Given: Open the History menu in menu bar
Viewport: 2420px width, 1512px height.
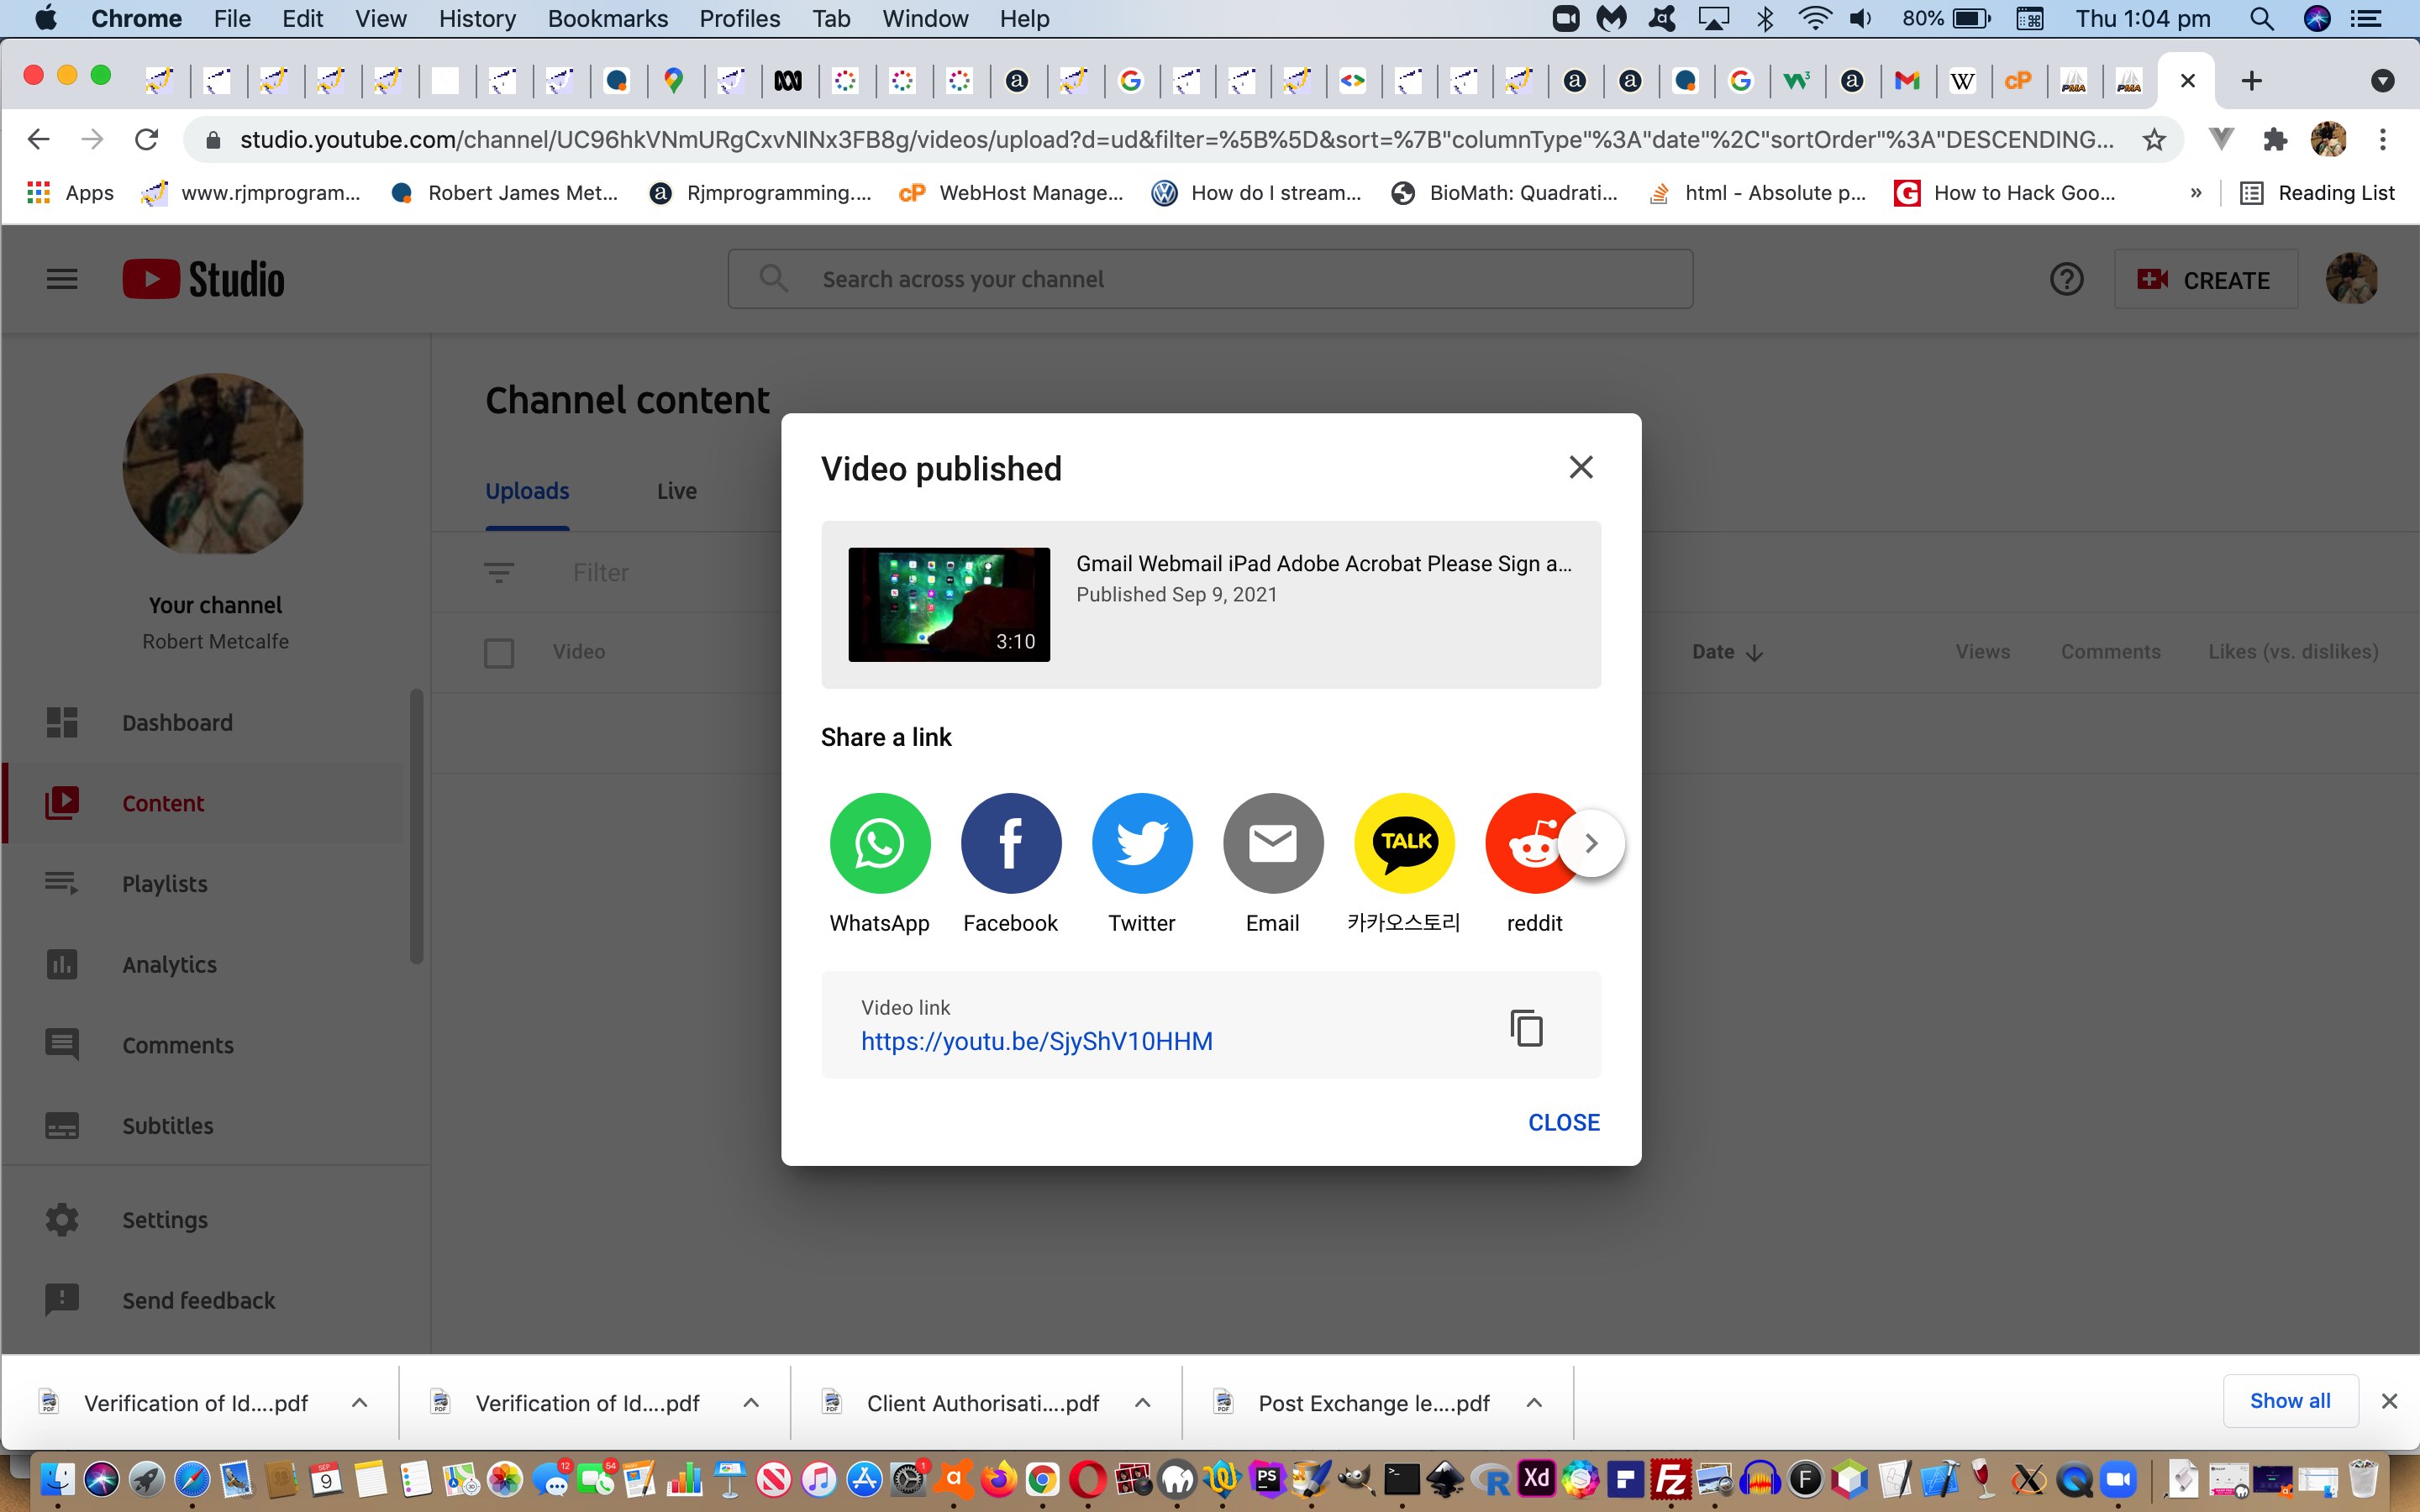Looking at the screenshot, I should (x=477, y=19).
